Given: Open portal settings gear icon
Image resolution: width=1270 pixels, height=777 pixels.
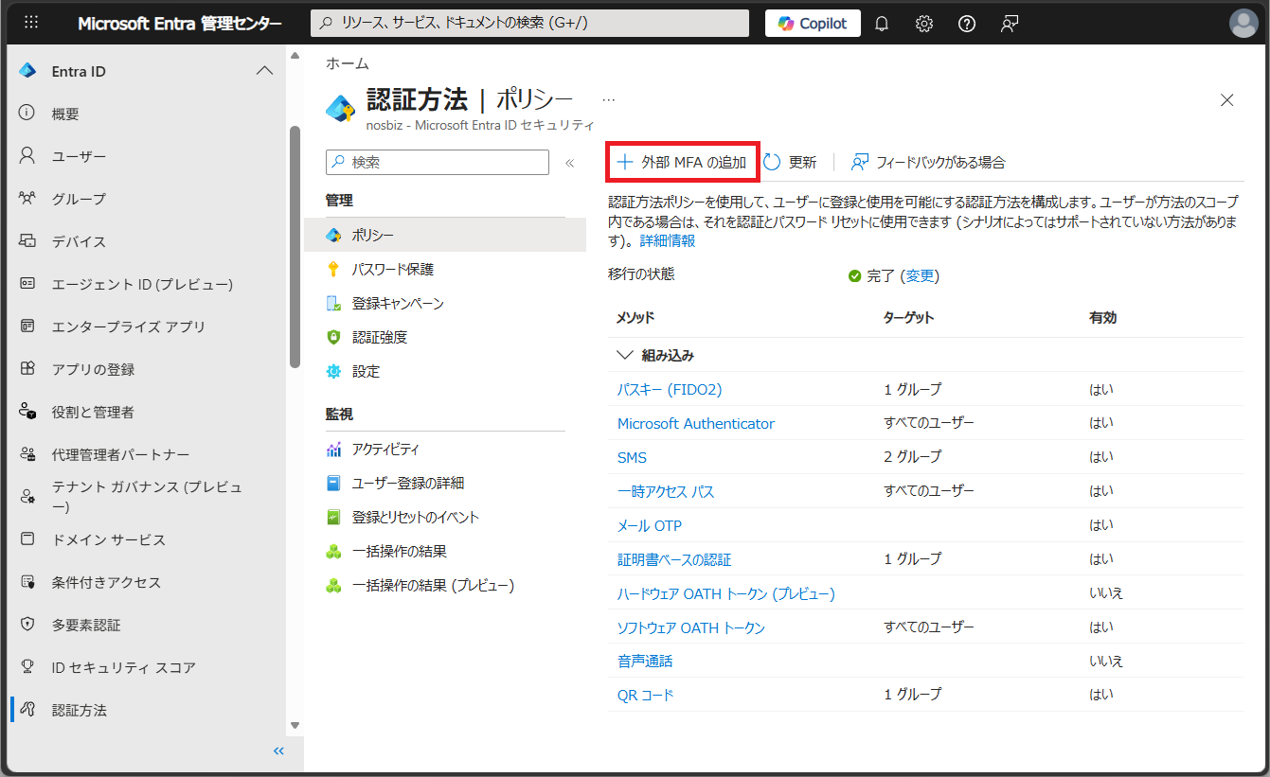Looking at the screenshot, I should click(x=924, y=24).
